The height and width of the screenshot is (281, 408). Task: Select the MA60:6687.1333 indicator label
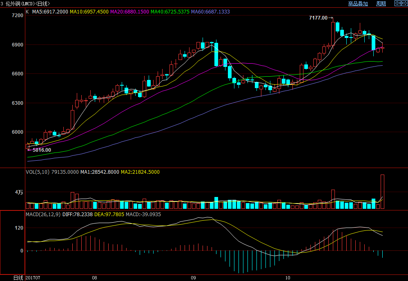(x=210, y=12)
